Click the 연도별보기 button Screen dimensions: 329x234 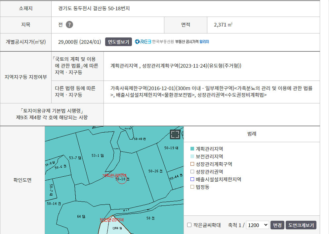click(118, 42)
